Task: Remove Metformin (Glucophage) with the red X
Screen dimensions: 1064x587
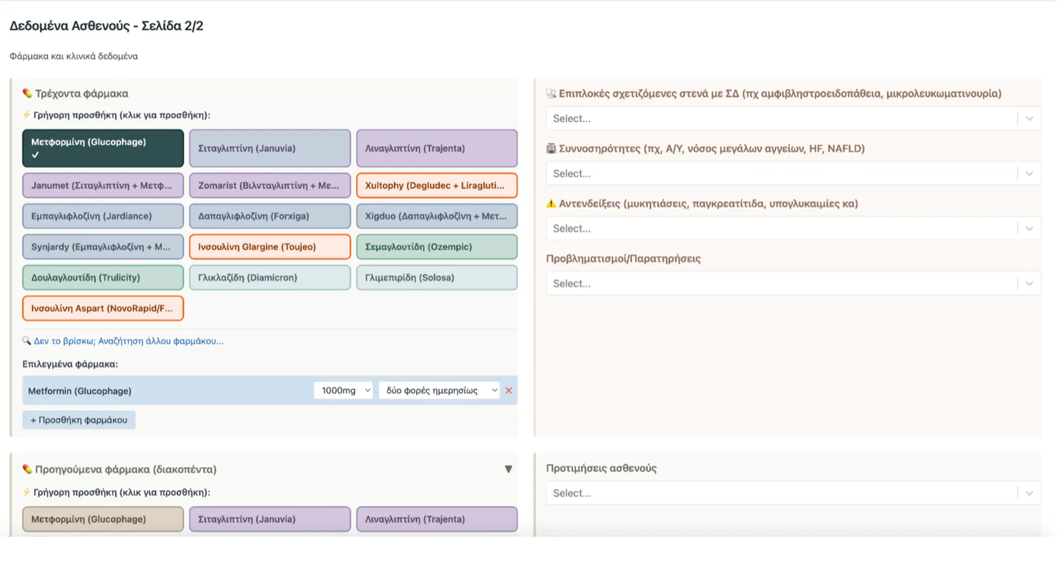Action: pyautogui.click(x=509, y=390)
